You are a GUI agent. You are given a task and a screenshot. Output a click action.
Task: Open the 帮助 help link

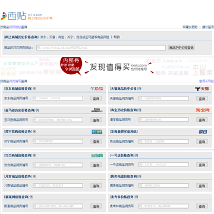[117, 37]
